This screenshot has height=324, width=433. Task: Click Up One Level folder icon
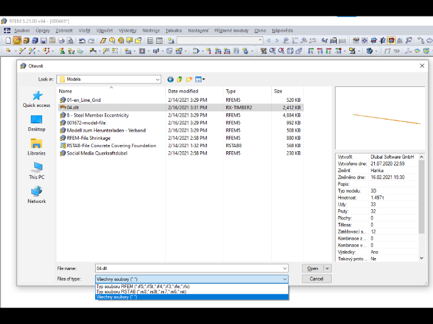180,80
